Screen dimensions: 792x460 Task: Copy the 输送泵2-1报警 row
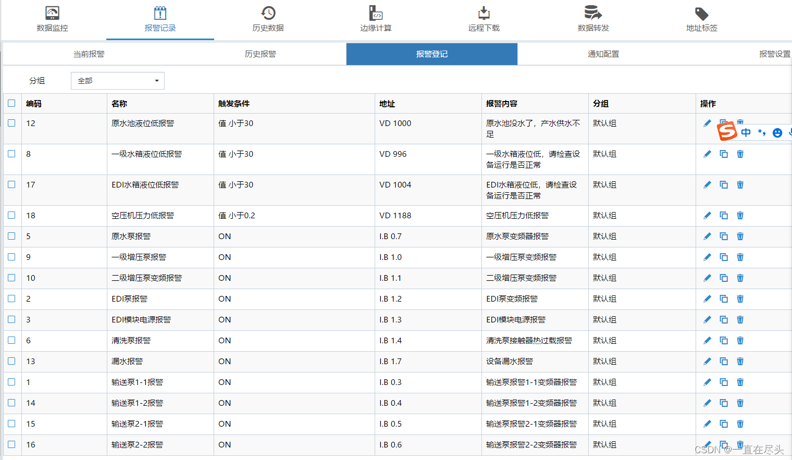tap(724, 424)
